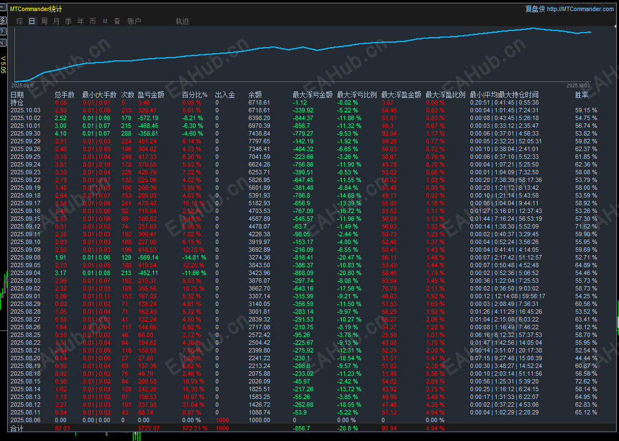The image size is (619, 441).
Task: Switch to the 月 monthly tab
Action: (x=56, y=21)
